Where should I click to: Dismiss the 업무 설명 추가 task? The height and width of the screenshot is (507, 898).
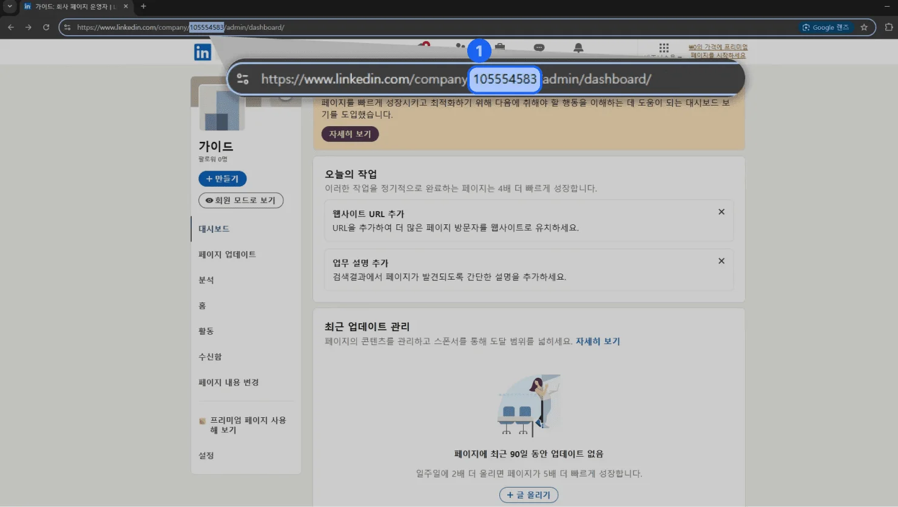(x=721, y=261)
